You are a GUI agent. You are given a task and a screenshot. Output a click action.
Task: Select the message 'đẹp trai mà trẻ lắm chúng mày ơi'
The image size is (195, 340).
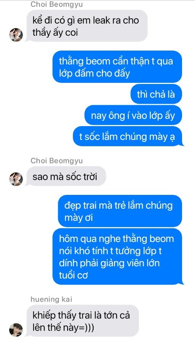[120, 211]
